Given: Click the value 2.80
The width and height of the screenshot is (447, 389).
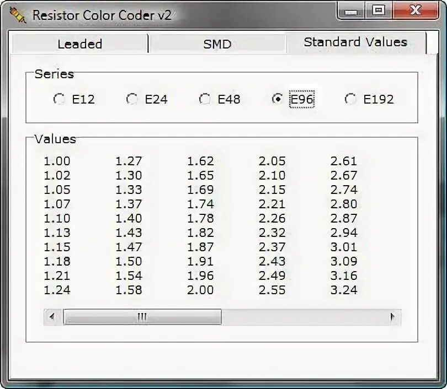Looking at the screenshot, I should [x=344, y=204].
